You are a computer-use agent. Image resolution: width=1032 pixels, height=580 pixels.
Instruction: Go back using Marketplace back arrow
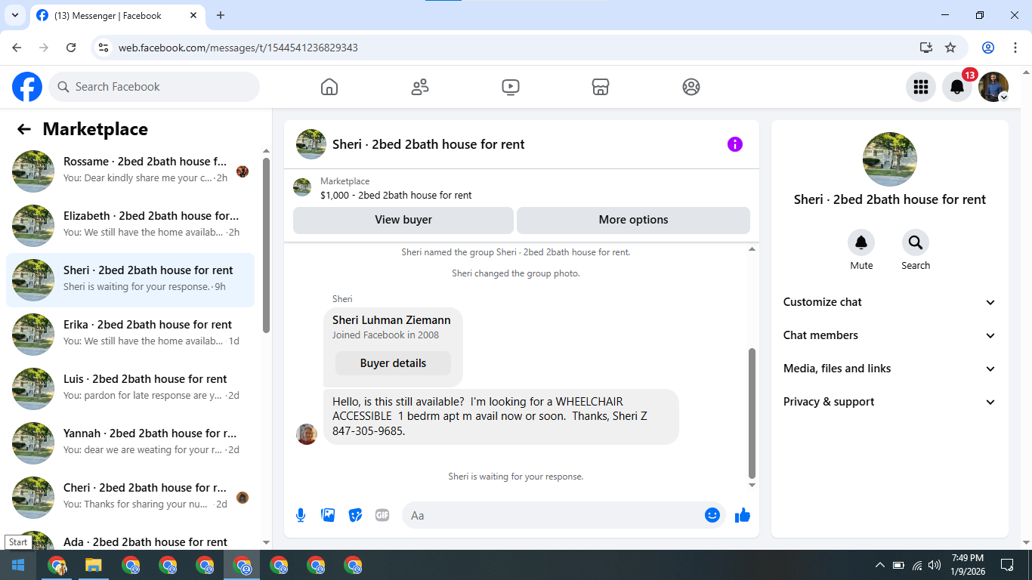click(x=24, y=129)
